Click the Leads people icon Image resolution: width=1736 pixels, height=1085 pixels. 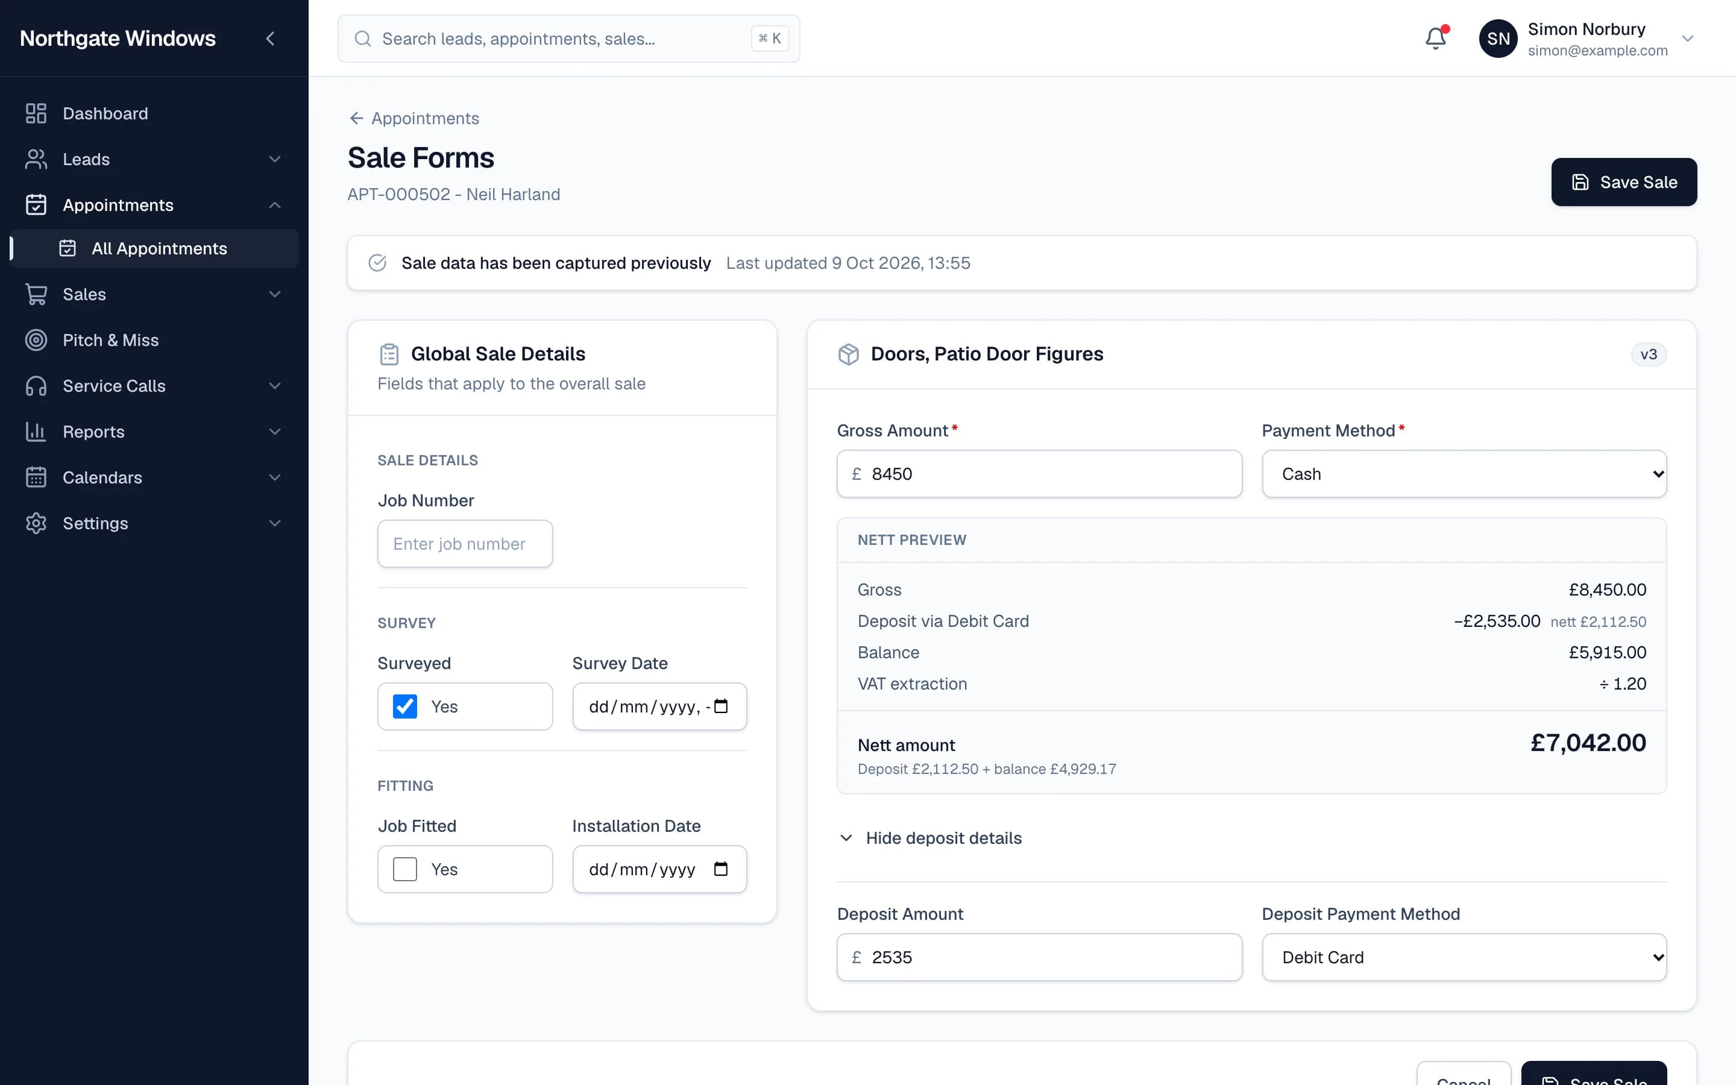(x=36, y=159)
